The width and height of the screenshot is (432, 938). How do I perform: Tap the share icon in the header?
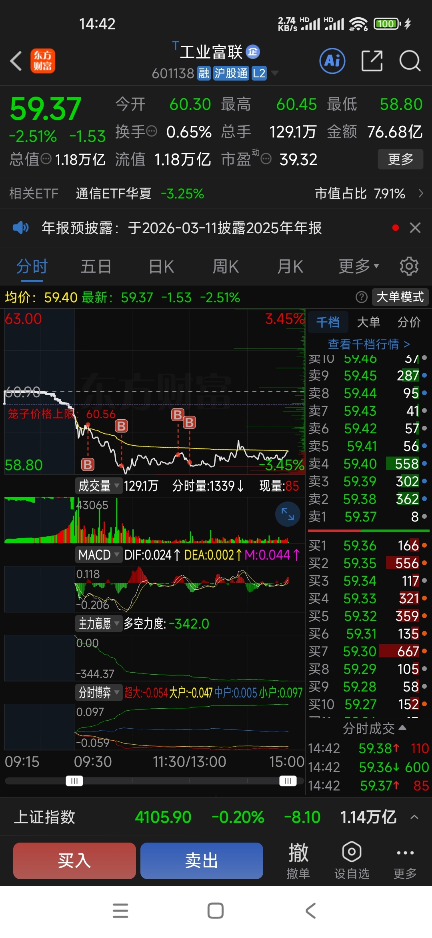pos(372,61)
